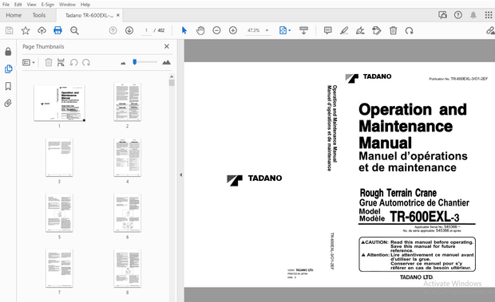
Task: Select the Highlight text pen
Action: [344, 30]
